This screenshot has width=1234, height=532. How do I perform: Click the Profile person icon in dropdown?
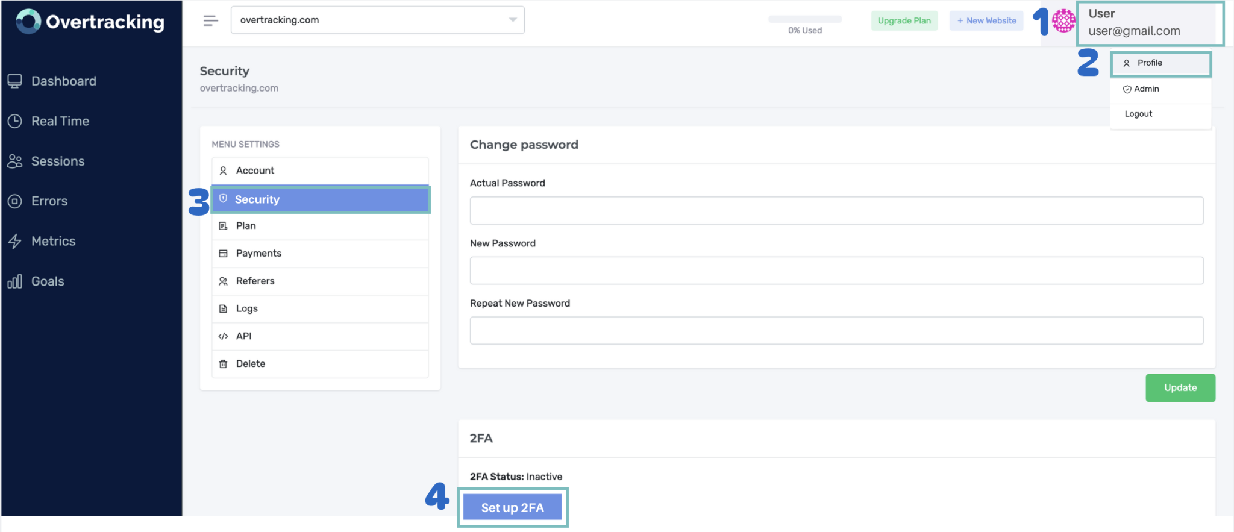click(x=1126, y=63)
